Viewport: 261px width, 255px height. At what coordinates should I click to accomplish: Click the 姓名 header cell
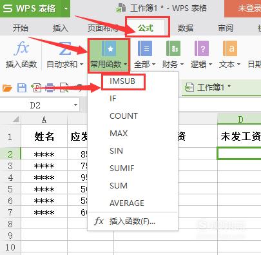tap(44, 136)
